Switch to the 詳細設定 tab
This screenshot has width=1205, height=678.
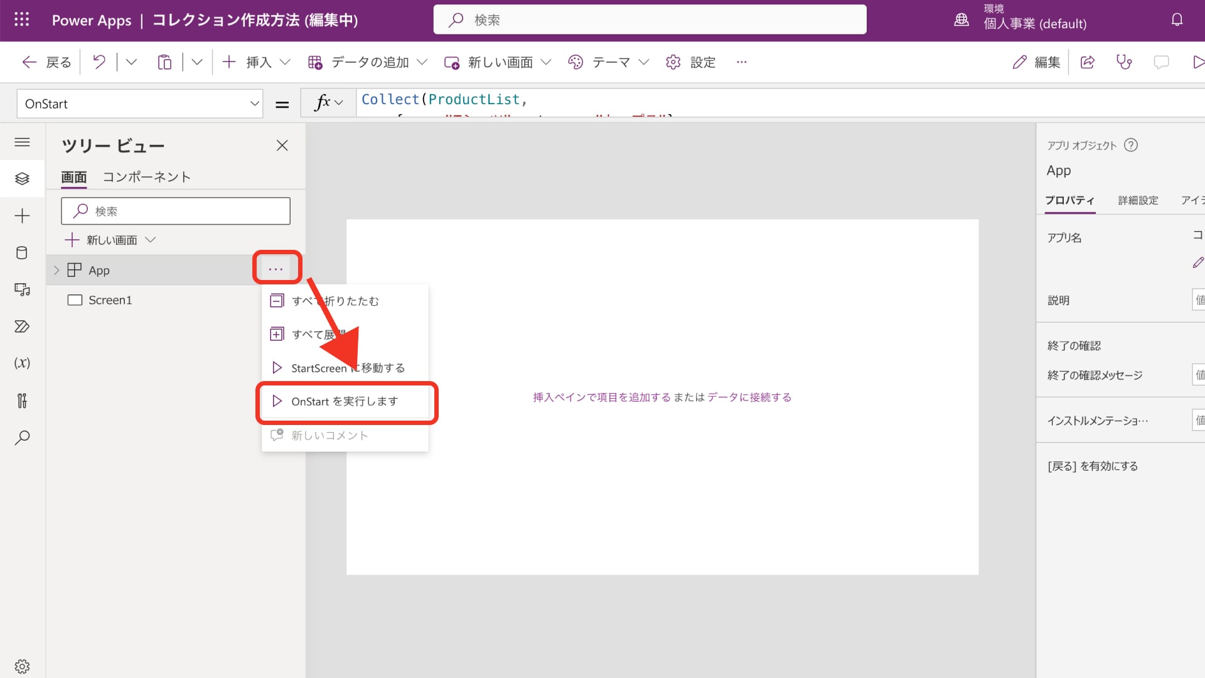click(x=1138, y=200)
